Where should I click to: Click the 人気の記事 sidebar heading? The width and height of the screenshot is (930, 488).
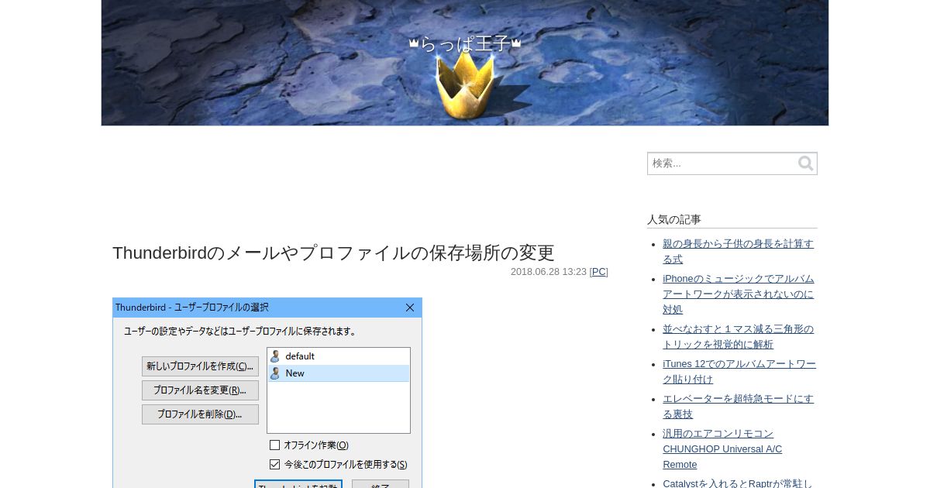pyautogui.click(x=674, y=219)
